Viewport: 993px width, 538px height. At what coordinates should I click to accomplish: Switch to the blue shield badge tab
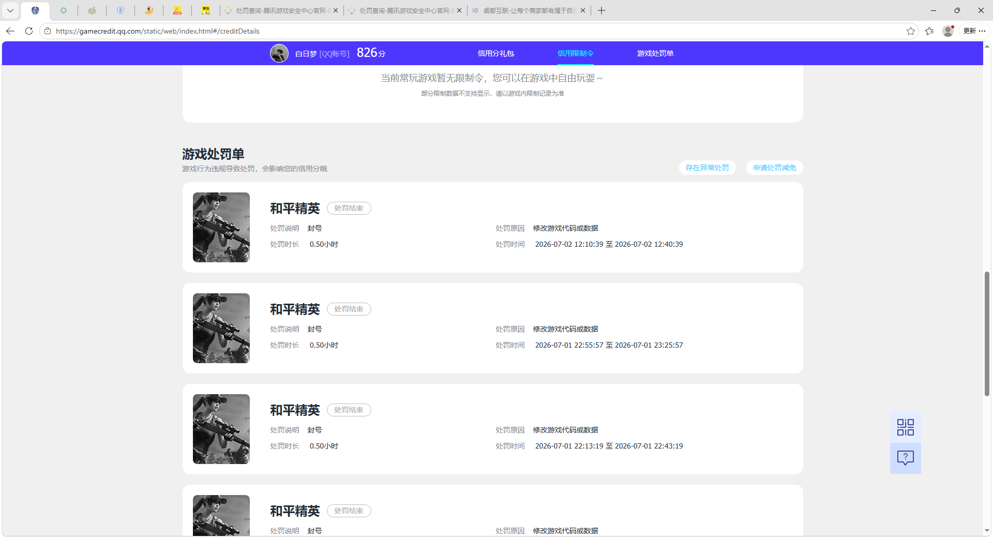[x=121, y=10]
